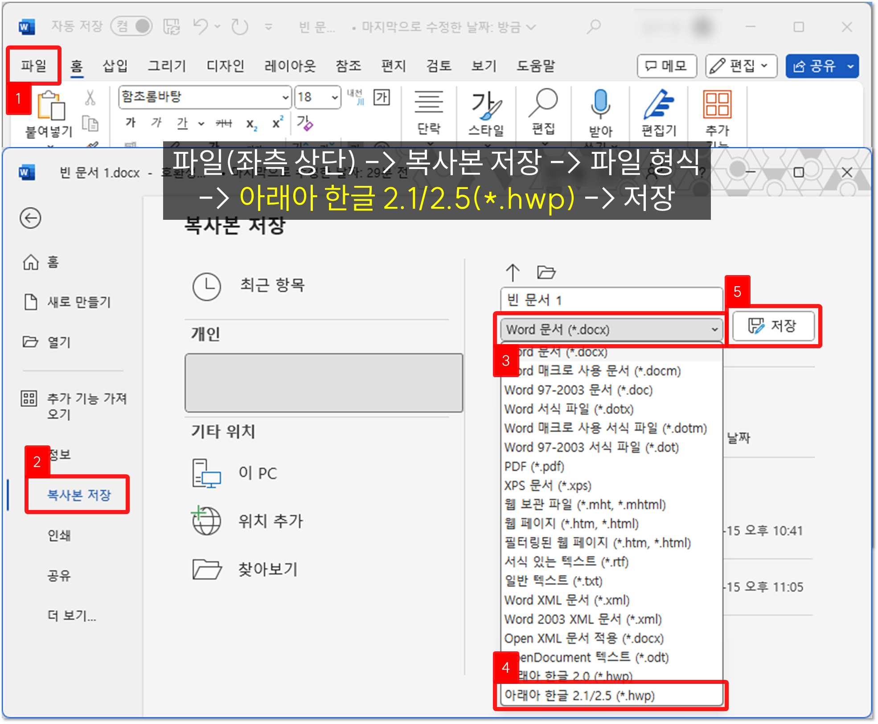Click the file name field 빈 문서 1
Image resolution: width=878 pixels, height=724 pixels.
coord(611,300)
